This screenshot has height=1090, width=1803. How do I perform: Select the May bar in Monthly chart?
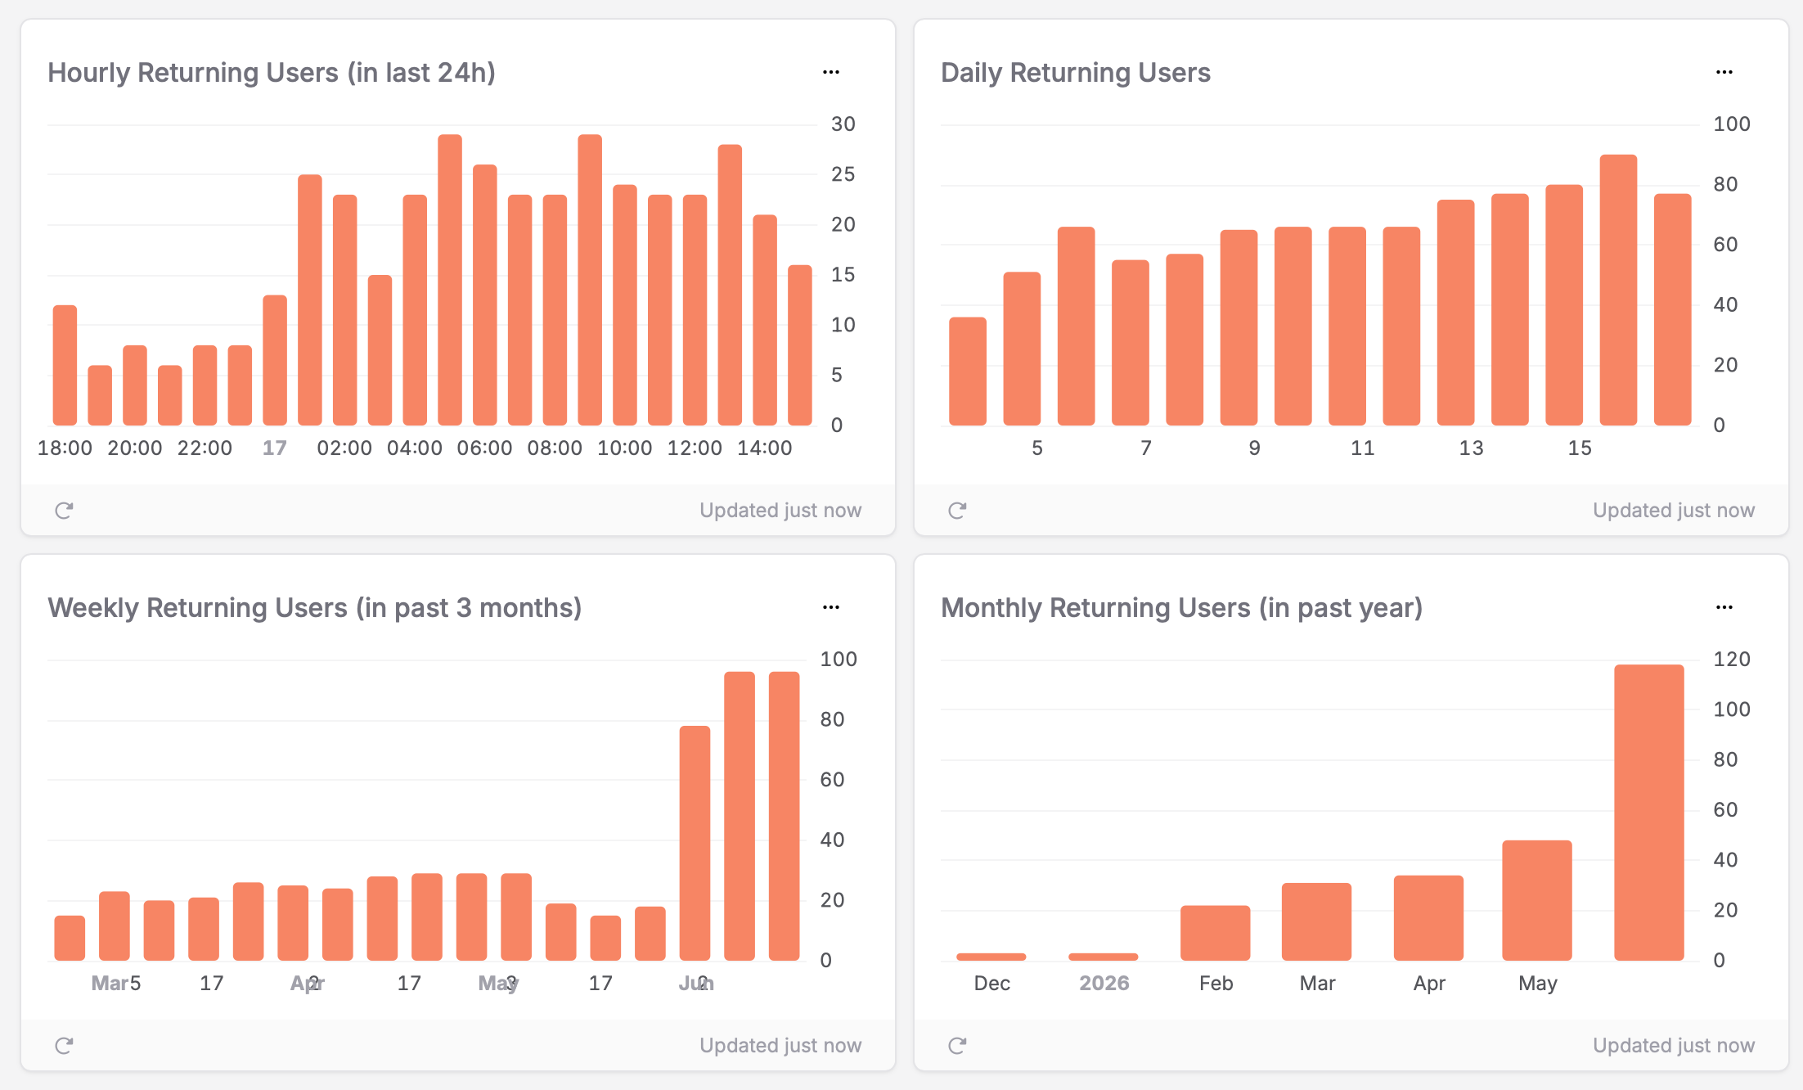(1537, 900)
